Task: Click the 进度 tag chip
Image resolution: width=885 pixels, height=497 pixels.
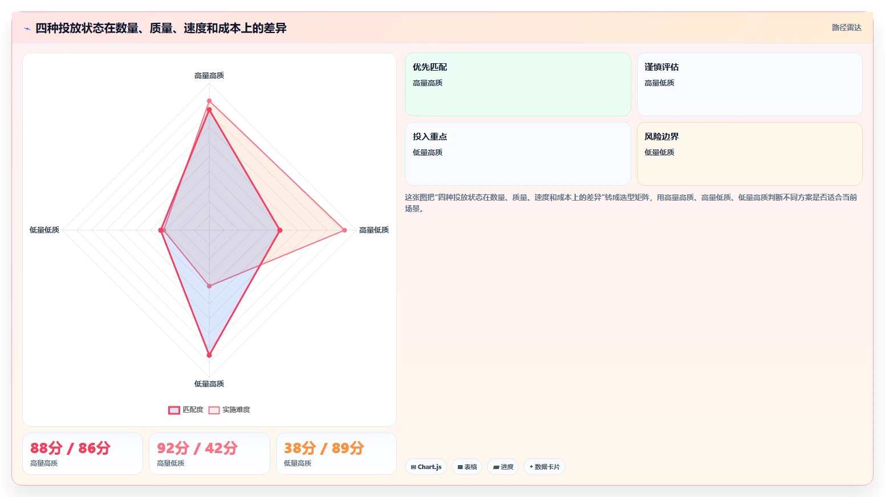Action: point(503,467)
